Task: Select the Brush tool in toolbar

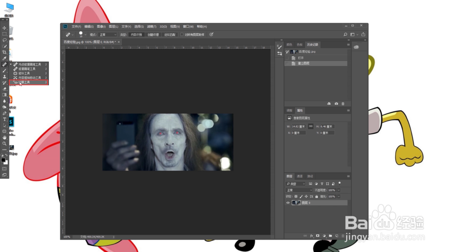Action: (4, 70)
